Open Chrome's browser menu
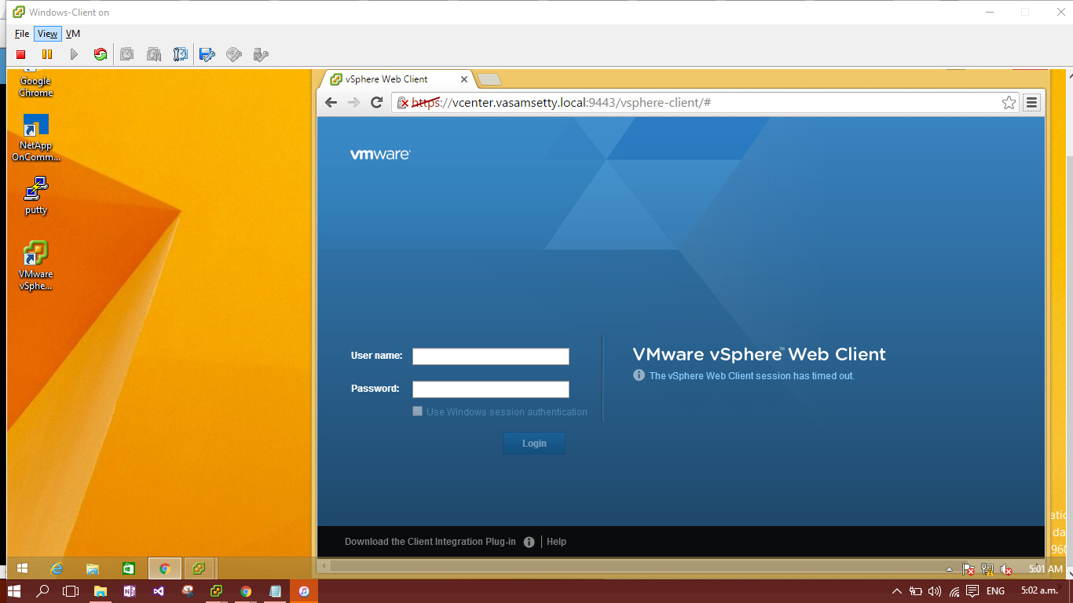 (x=1031, y=102)
